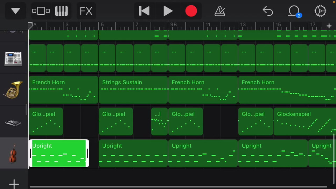Viewport: 336px width, 189px height.
Task: Select the first Glockenspiel region
Action: pyautogui.click(x=46, y=121)
